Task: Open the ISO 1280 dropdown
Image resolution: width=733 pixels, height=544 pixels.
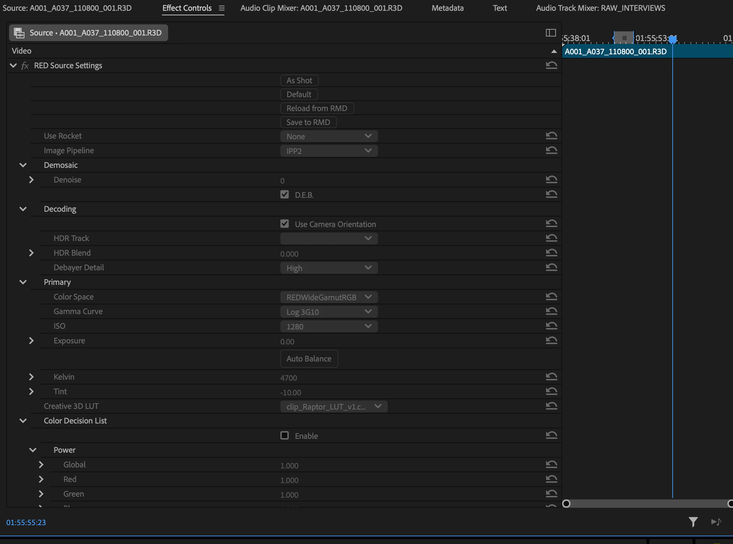Action: coord(329,326)
